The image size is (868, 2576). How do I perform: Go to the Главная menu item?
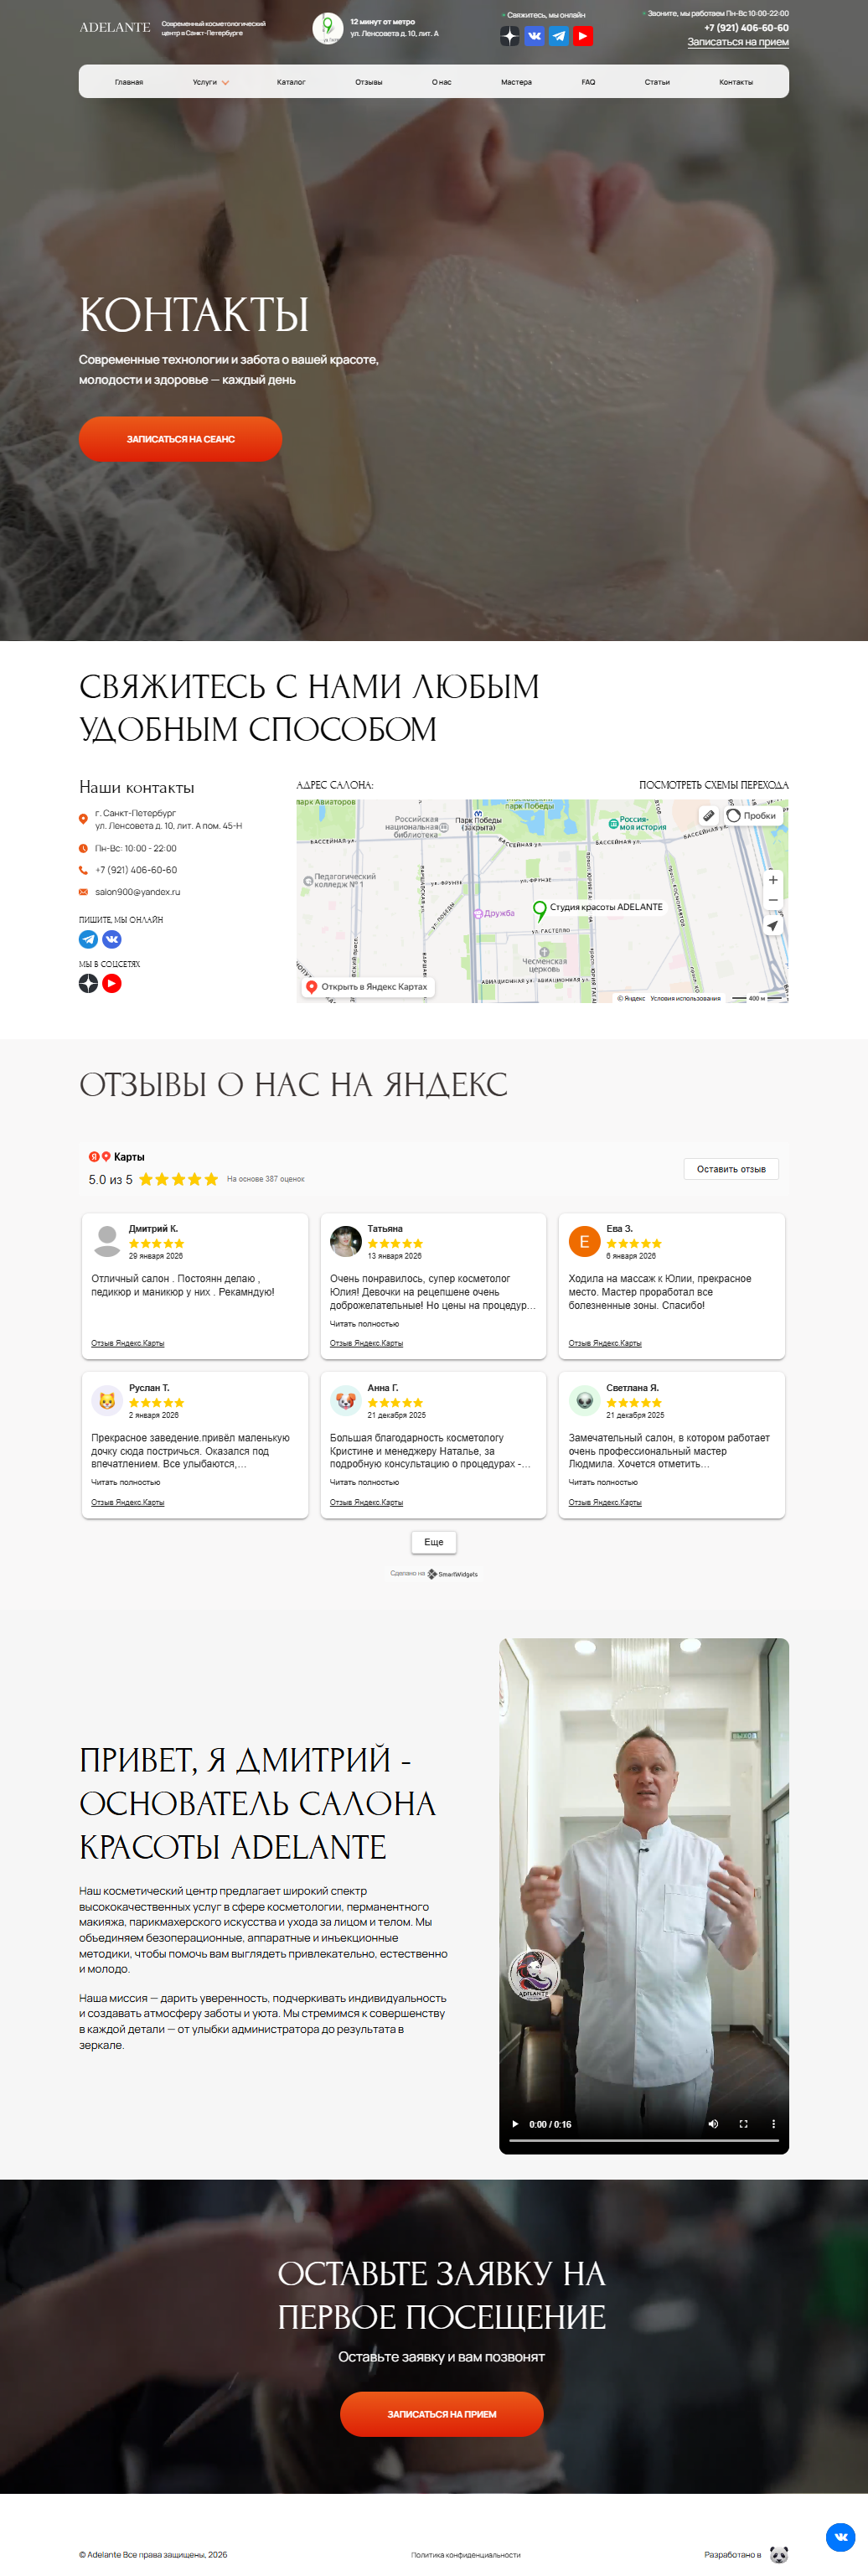(129, 82)
